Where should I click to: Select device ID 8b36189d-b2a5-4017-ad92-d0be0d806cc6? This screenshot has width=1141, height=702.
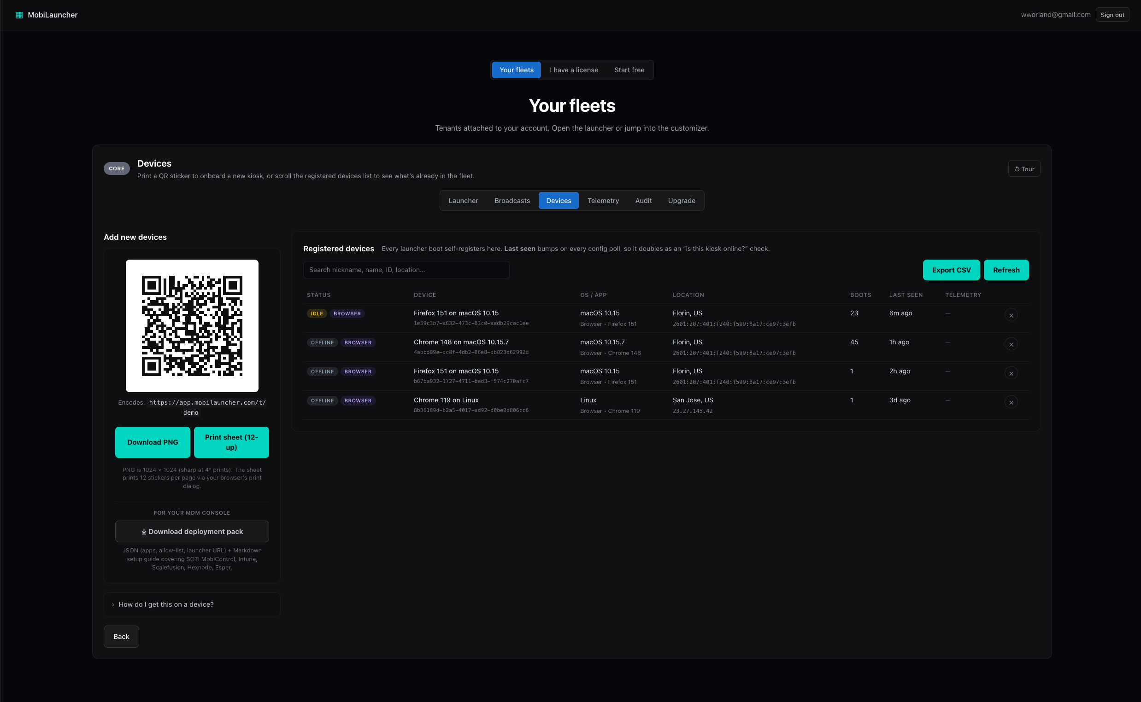pos(471,411)
